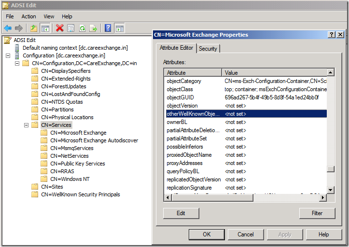Select CN=Physical Locations tree item
This screenshot has width=349, height=247.
[67, 117]
